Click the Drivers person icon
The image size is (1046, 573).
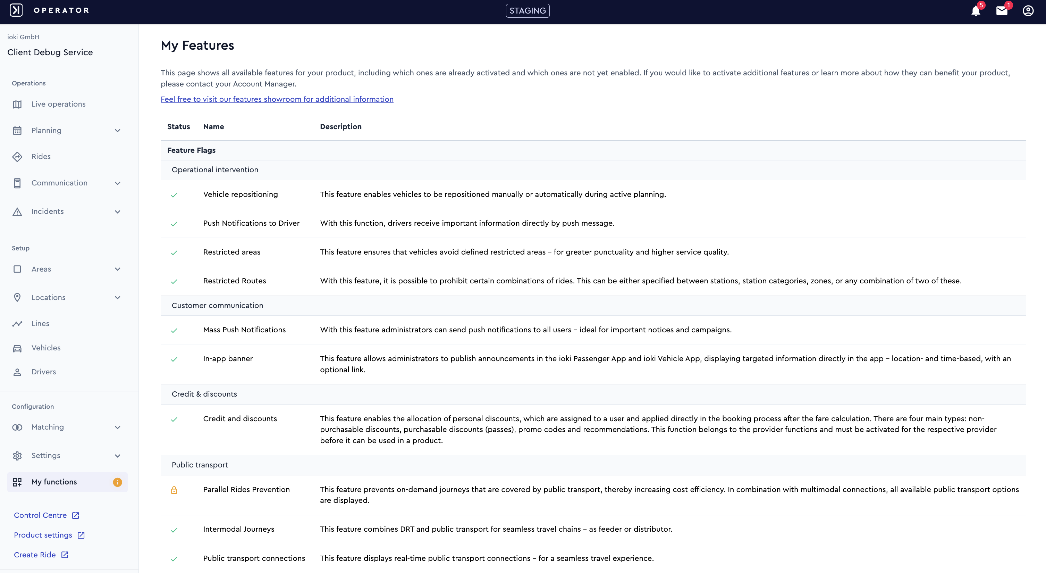17,372
